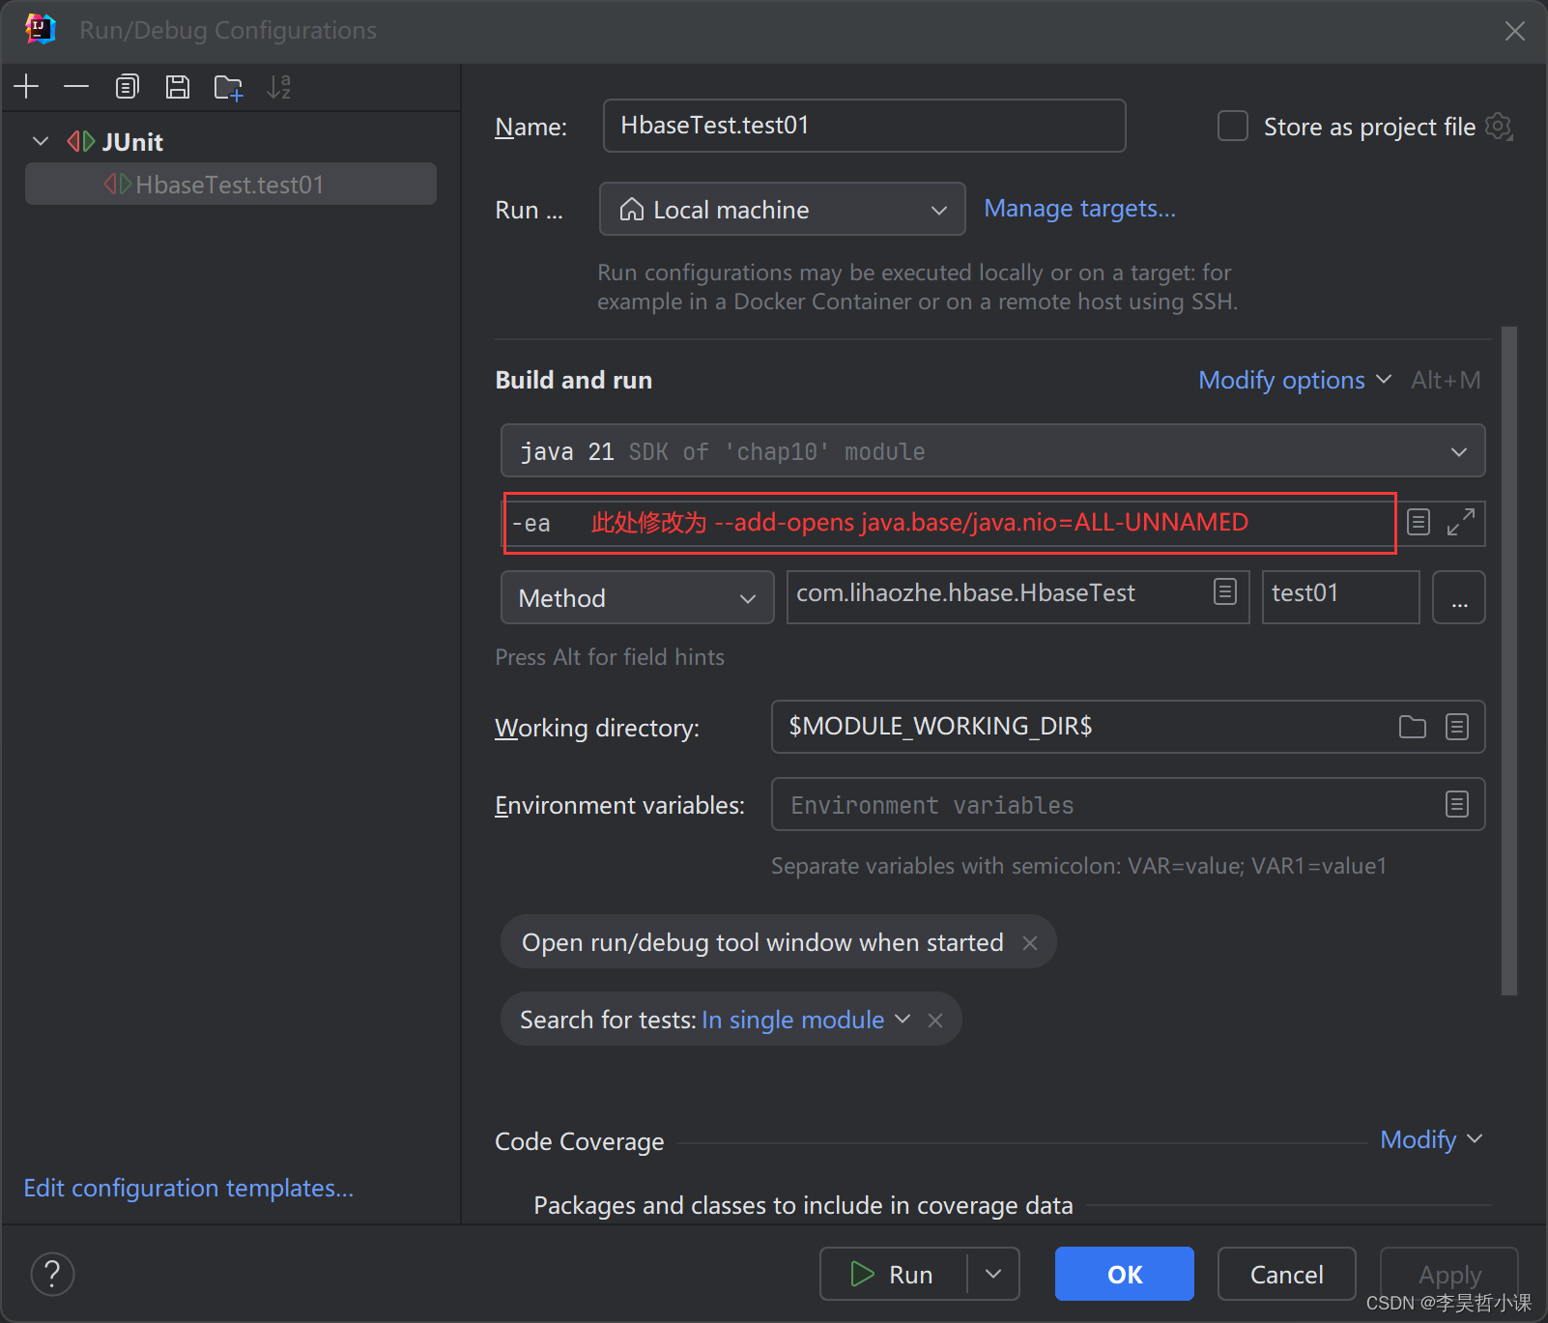The image size is (1548, 1323).
Task: Create a new configuration folder
Action: pyautogui.click(x=229, y=87)
